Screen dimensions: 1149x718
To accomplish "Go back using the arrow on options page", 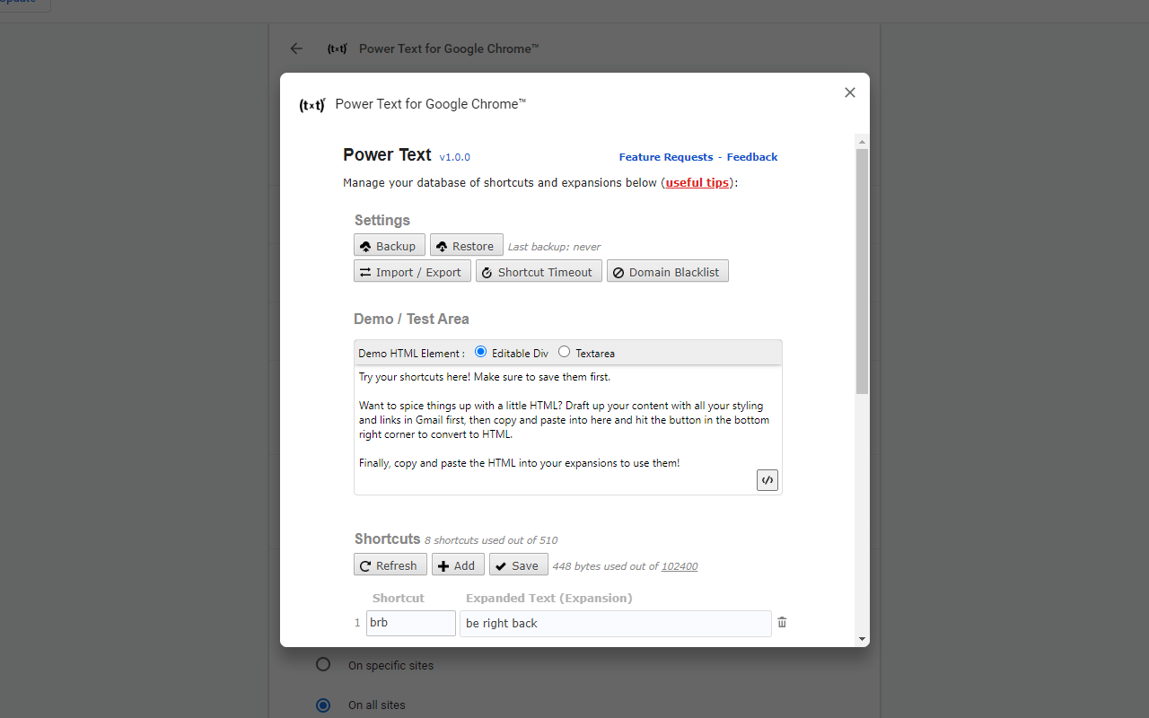I will point(296,48).
